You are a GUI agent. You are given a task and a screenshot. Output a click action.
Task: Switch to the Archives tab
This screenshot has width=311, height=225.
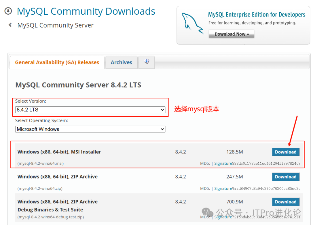click(x=122, y=62)
